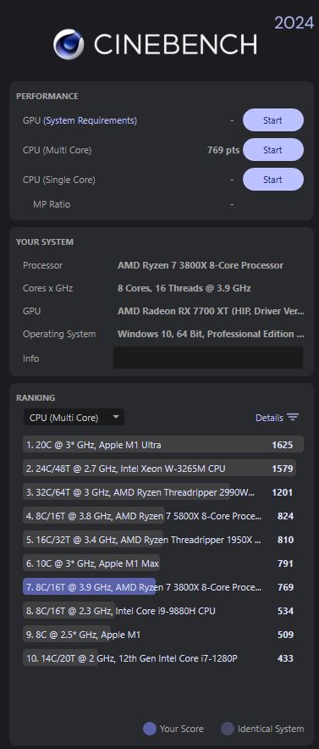Open the System Requirements link
The height and width of the screenshot is (749, 319).
pos(91,120)
